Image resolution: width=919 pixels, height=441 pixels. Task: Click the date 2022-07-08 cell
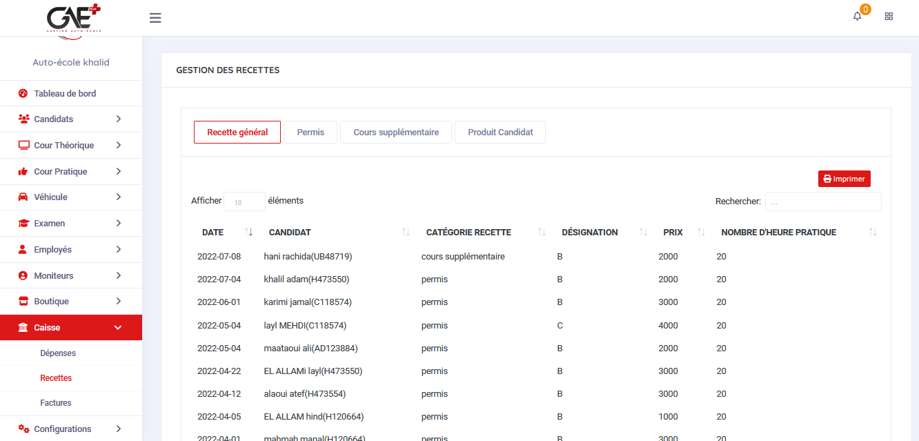point(219,256)
